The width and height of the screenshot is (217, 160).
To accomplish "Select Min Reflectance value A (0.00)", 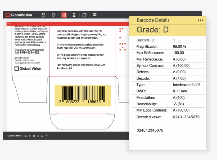I will pos(179,59).
